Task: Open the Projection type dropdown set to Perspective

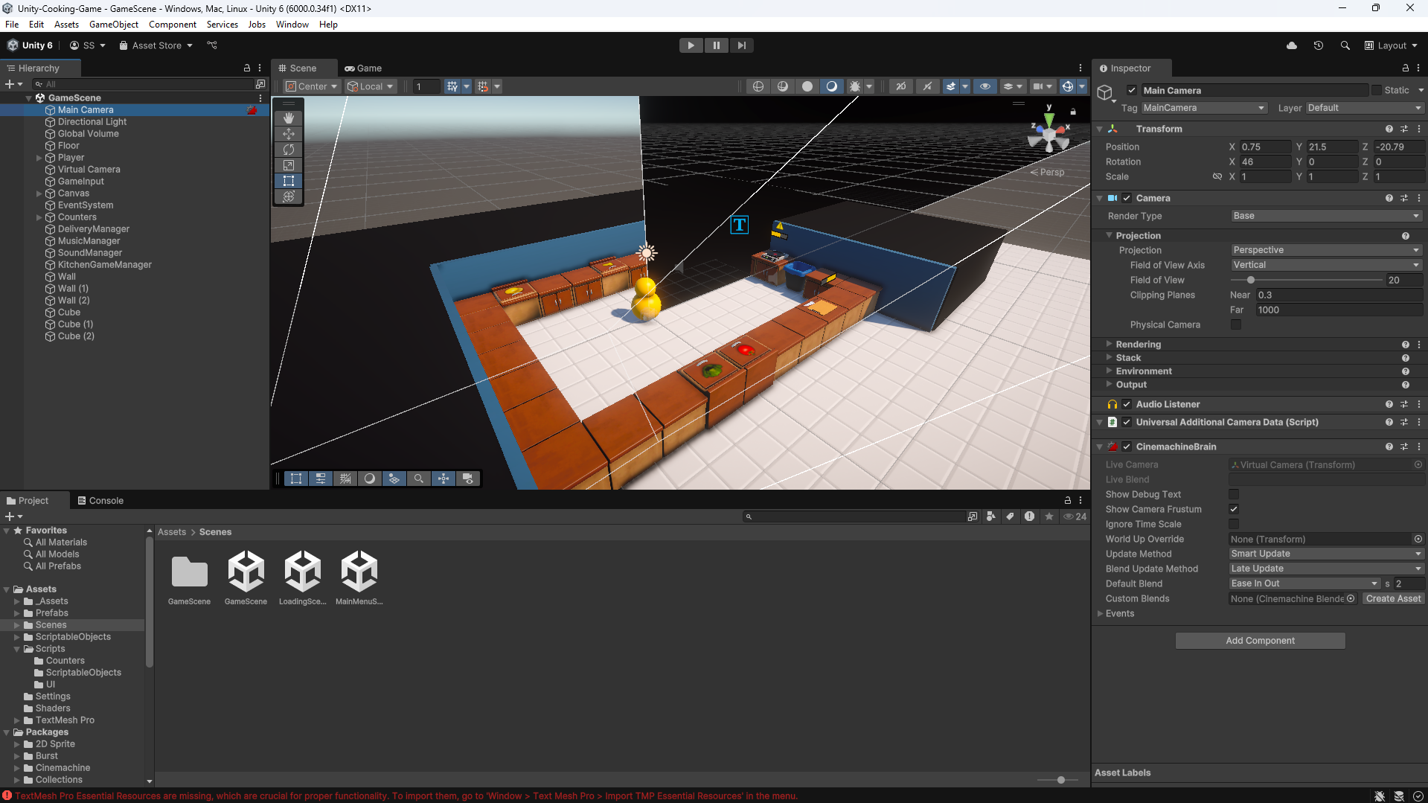Action: (x=1325, y=250)
